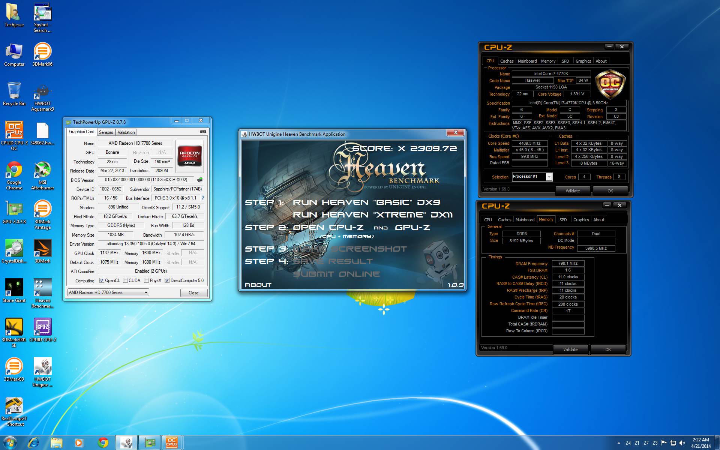This screenshot has height=450, width=720.
Task: Open CPU tab in bottom CPU-Z
Action: [x=488, y=220]
